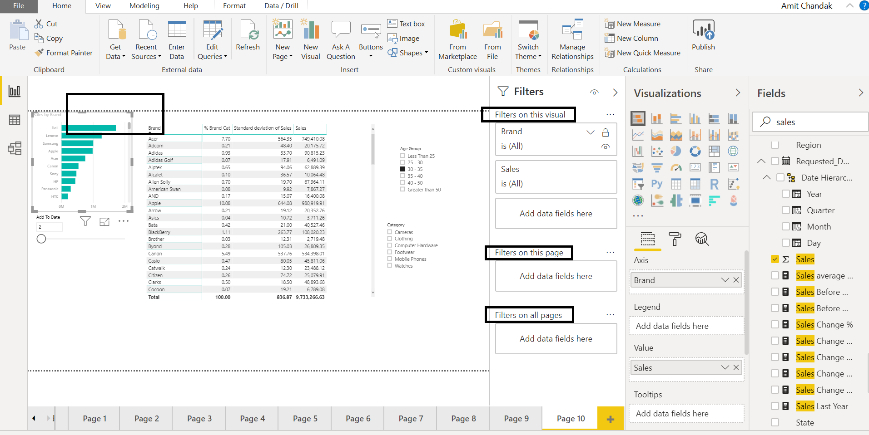This screenshot has width=869, height=435.
Task: Switch to Data view in the sidebar
Action: coord(15,120)
